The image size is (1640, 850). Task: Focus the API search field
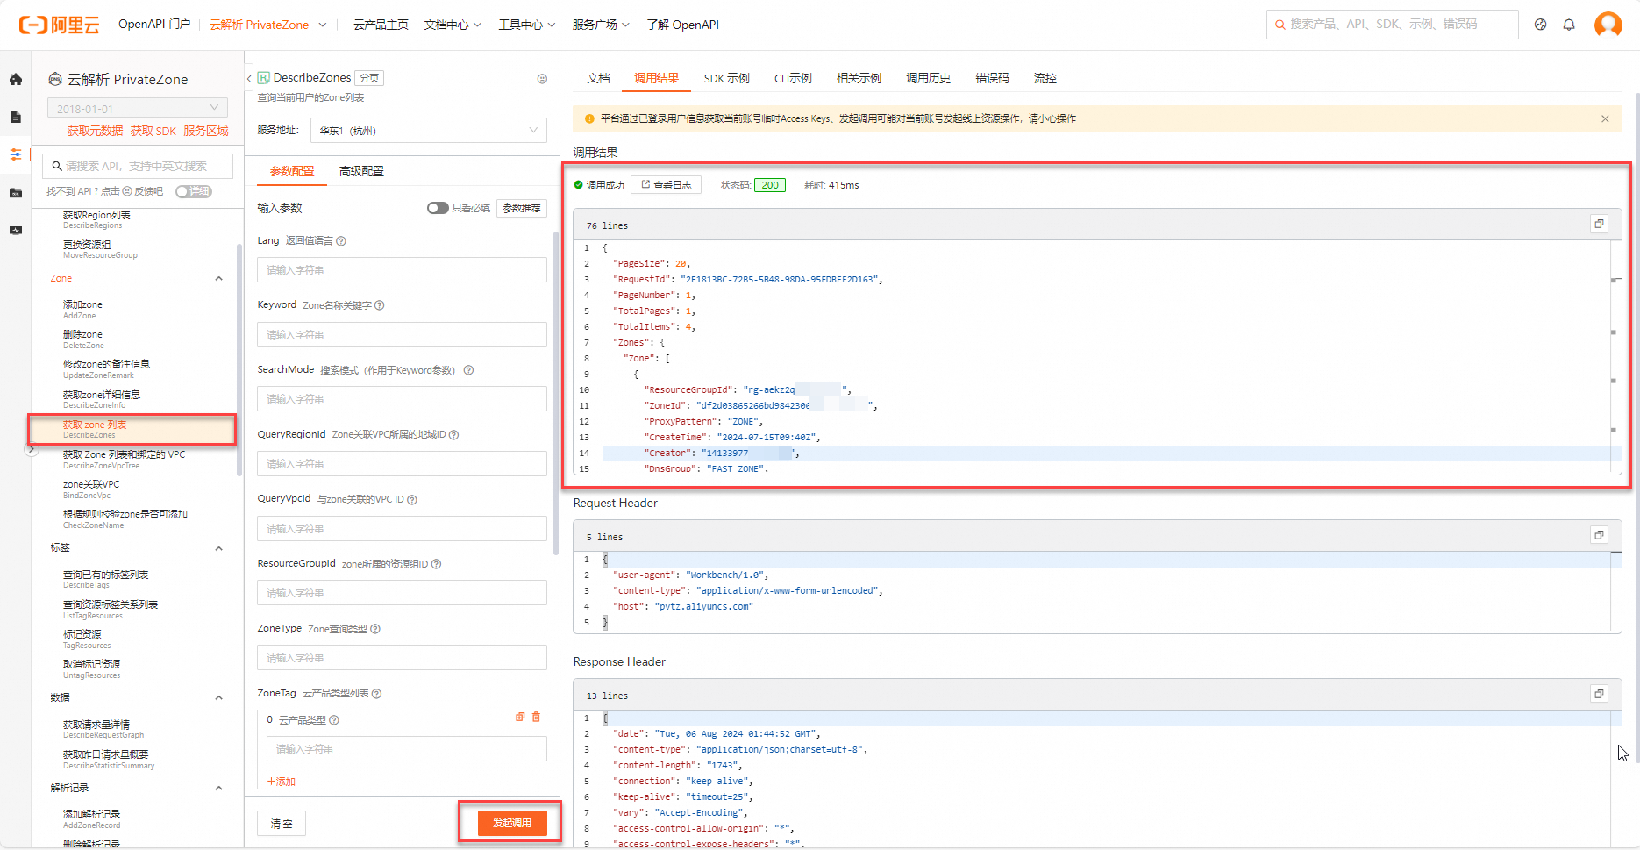tap(138, 166)
